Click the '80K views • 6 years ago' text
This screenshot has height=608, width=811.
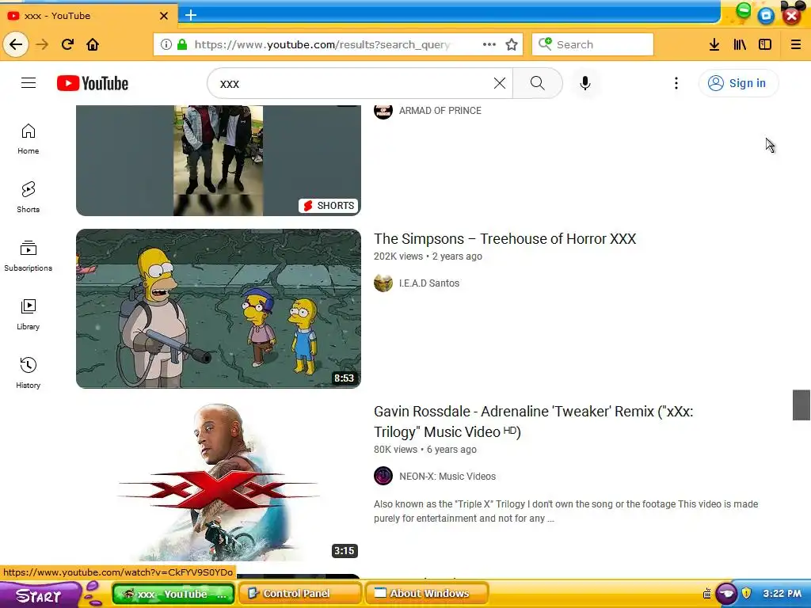[x=425, y=450]
